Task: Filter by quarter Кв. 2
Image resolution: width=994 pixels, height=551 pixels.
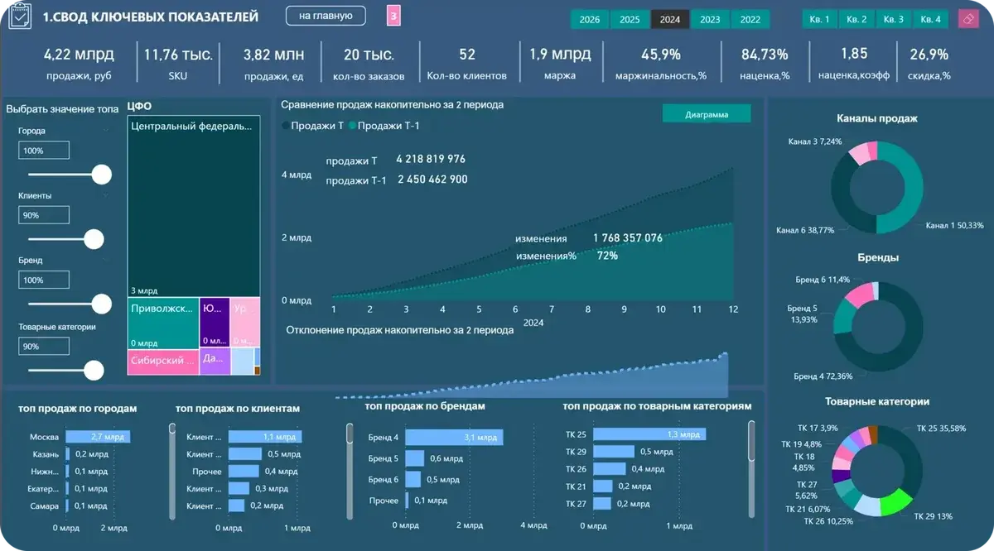Action: tap(857, 20)
